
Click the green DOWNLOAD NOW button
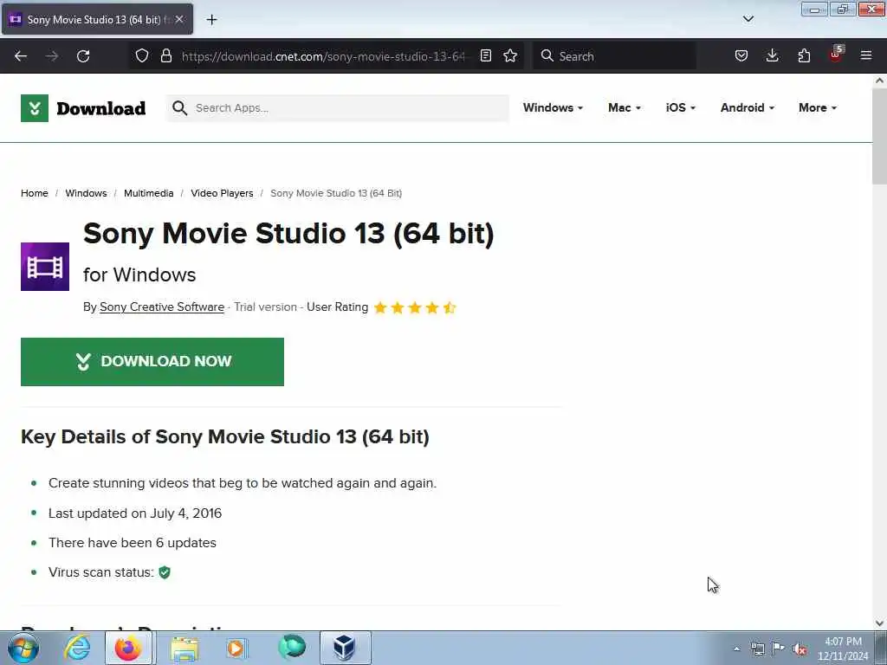click(x=152, y=362)
